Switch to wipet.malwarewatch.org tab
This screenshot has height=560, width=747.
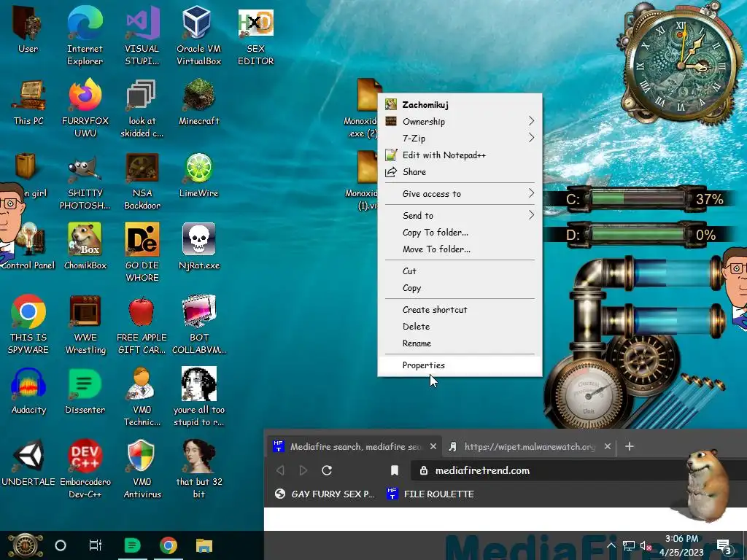[530, 447]
